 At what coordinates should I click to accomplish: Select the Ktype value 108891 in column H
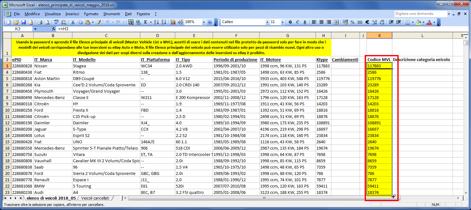(323, 123)
